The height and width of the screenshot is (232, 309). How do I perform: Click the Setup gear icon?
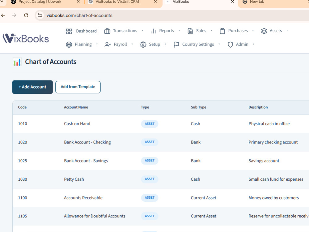pos(143,45)
